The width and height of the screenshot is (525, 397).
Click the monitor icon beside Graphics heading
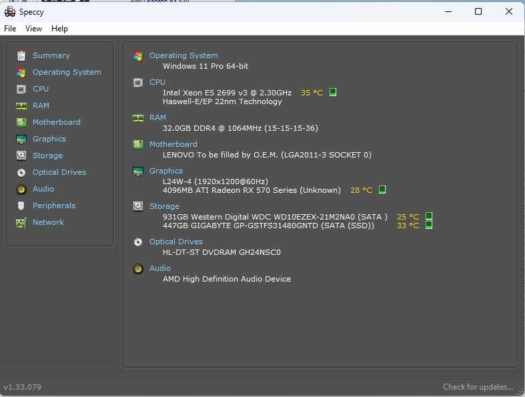coord(138,171)
